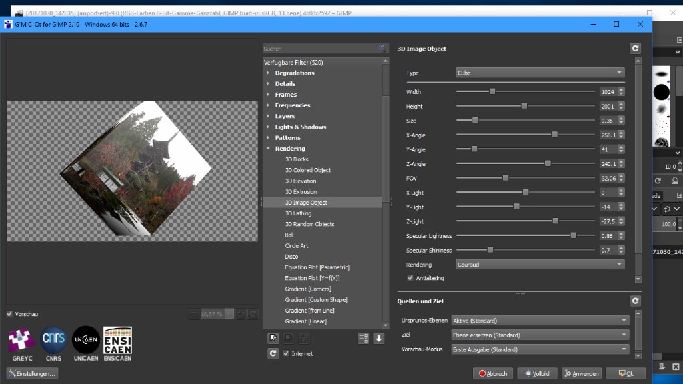Open the Einstellungen dialog
Screen dimensions: 683x384
31,373
